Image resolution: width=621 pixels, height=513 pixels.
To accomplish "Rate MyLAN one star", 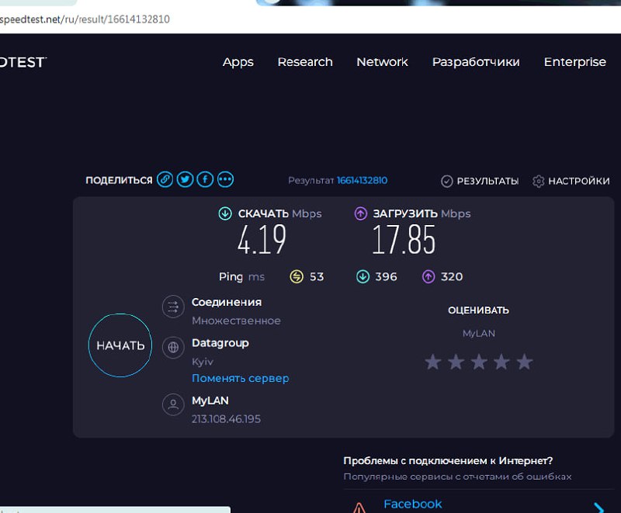I will pos(433,362).
